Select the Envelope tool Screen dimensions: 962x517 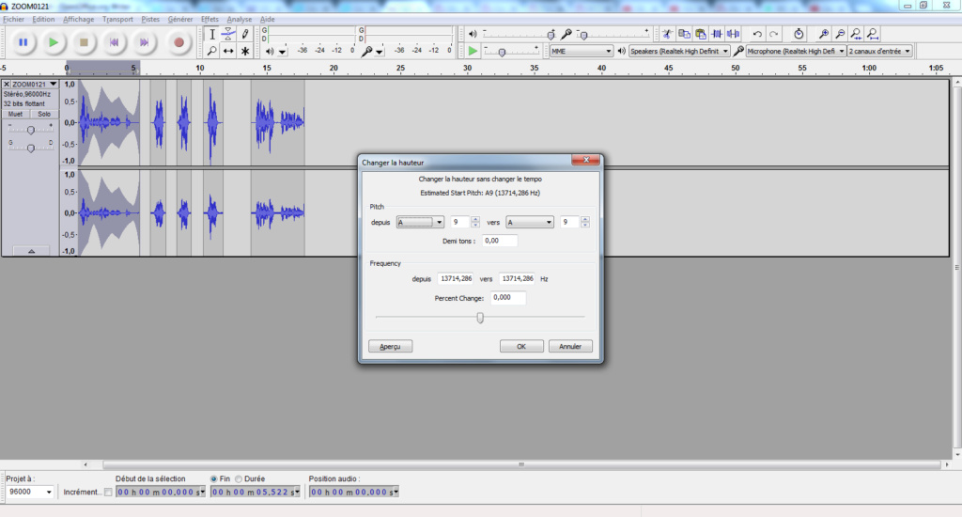228,35
